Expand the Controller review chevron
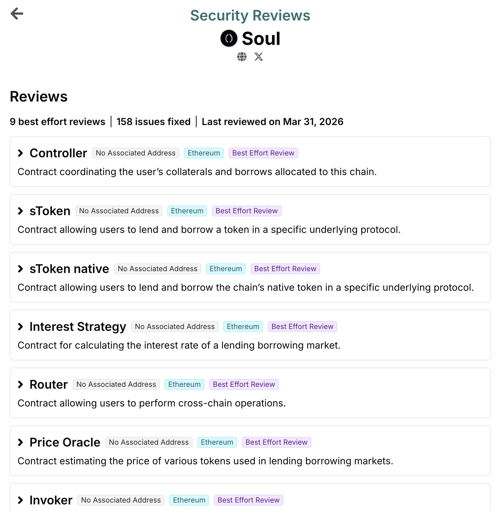 [20, 153]
